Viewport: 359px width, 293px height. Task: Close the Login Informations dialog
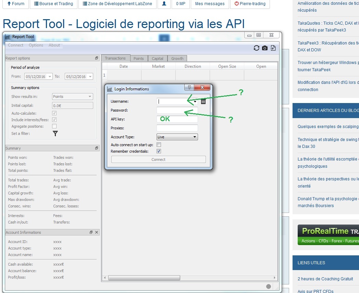202,87
